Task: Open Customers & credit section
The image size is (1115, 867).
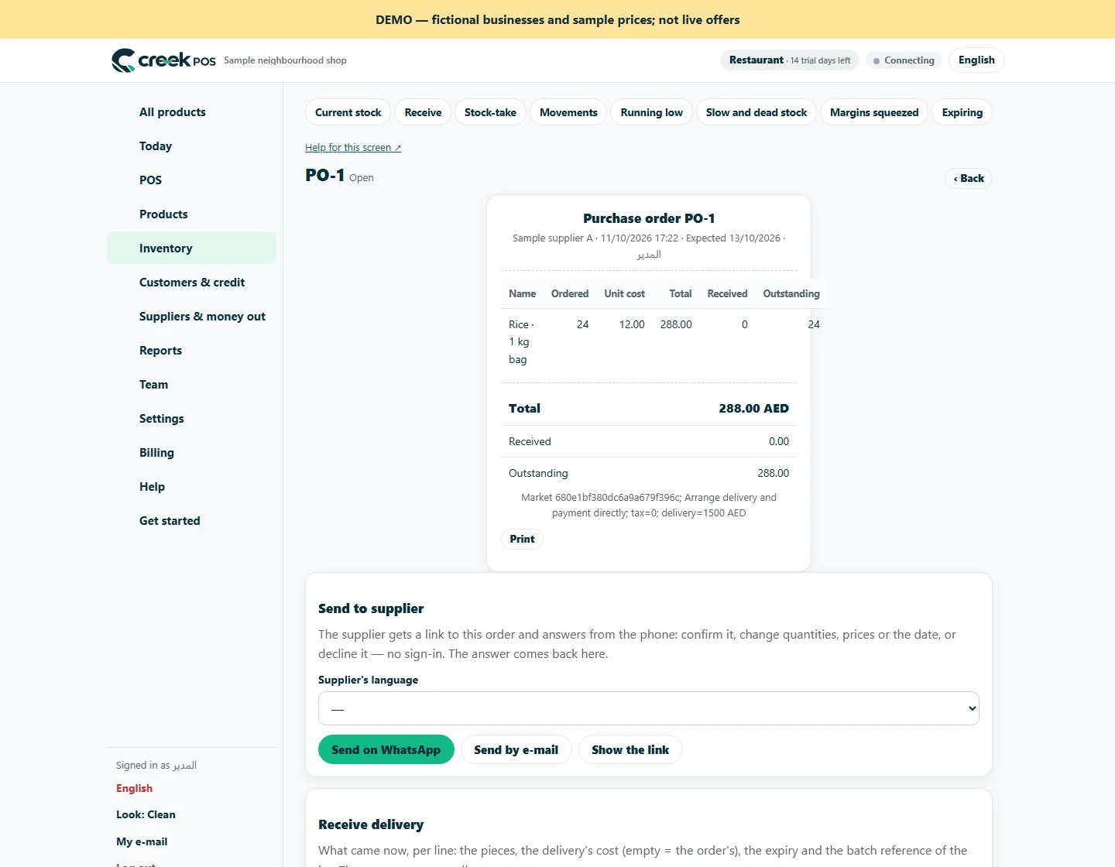Action: click(192, 283)
